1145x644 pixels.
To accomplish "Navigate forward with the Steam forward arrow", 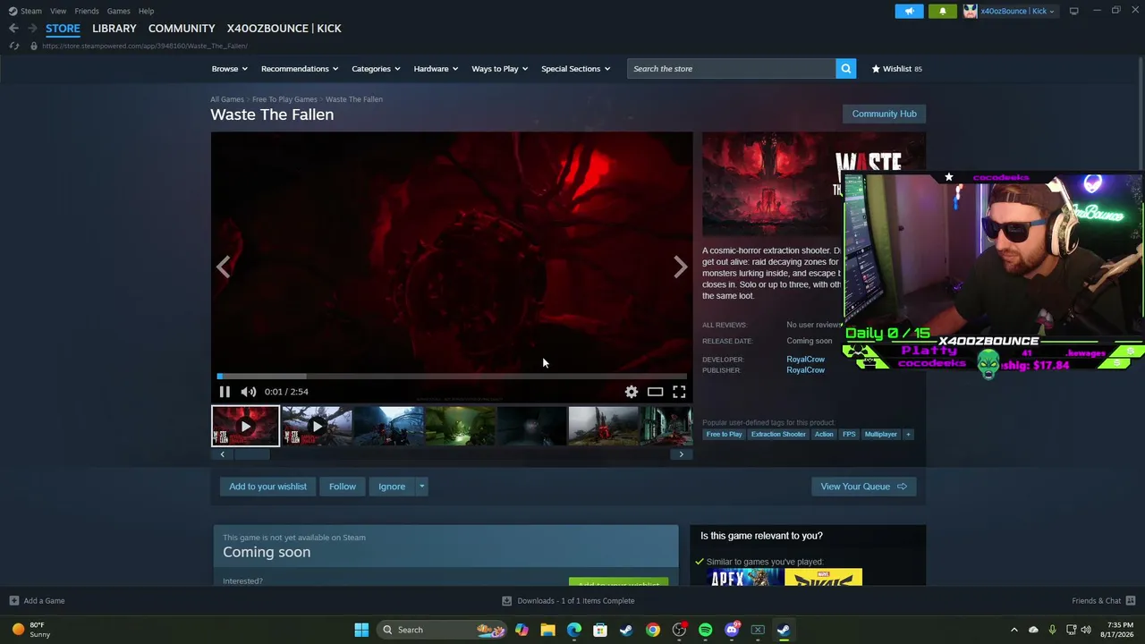I will pos(32,29).
